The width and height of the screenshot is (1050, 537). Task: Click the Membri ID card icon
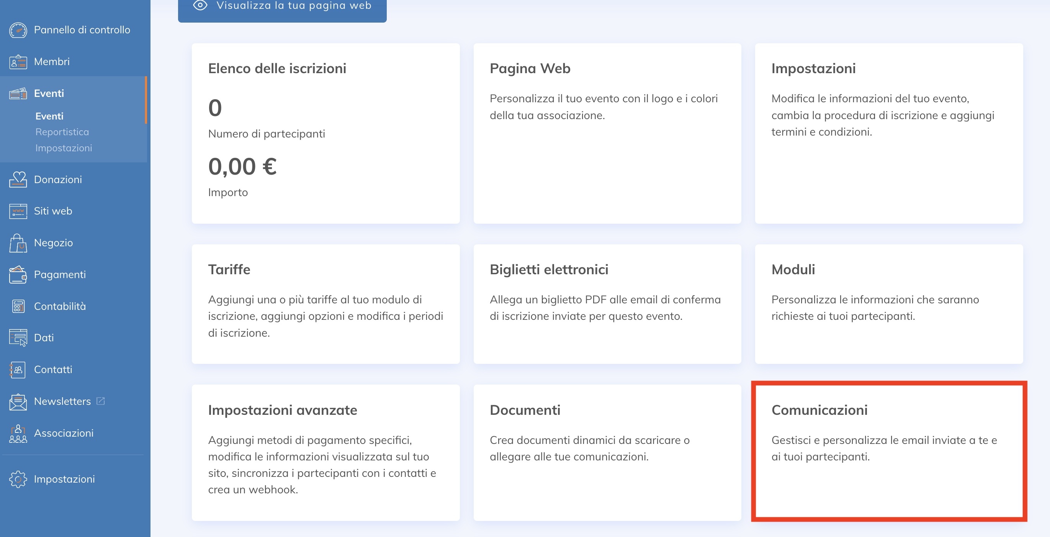pyautogui.click(x=18, y=62)
